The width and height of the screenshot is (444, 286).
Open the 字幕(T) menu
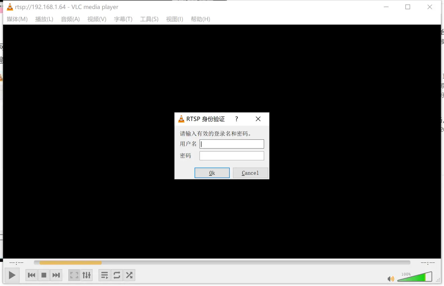(x=123, y=19)
